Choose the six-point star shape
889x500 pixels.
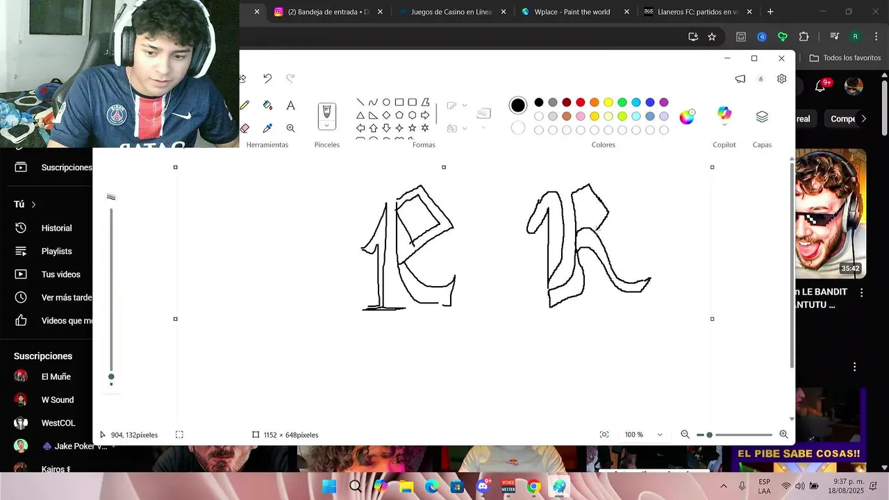425,128
